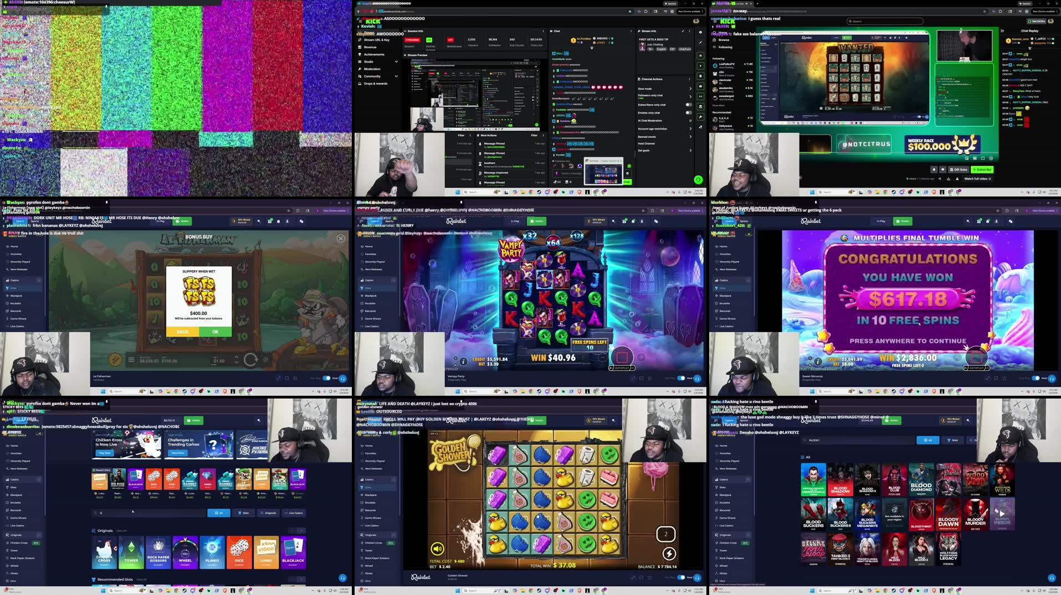Open the Plinko game thumbnail
Image resolution: width=1061 pixels, height=595 pixels.
click(x=213, y=552)
